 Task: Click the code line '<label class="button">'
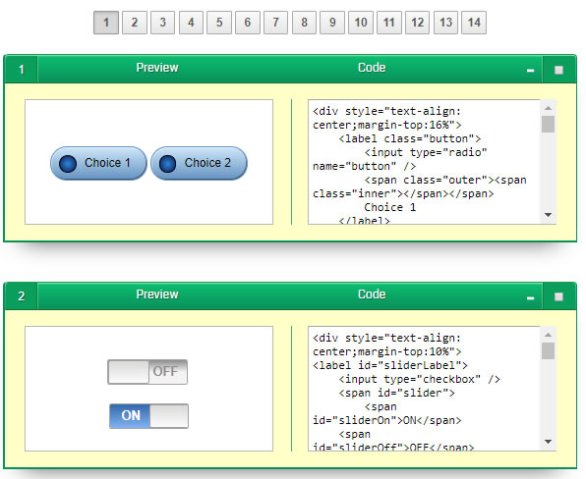[x=410, y=138]
